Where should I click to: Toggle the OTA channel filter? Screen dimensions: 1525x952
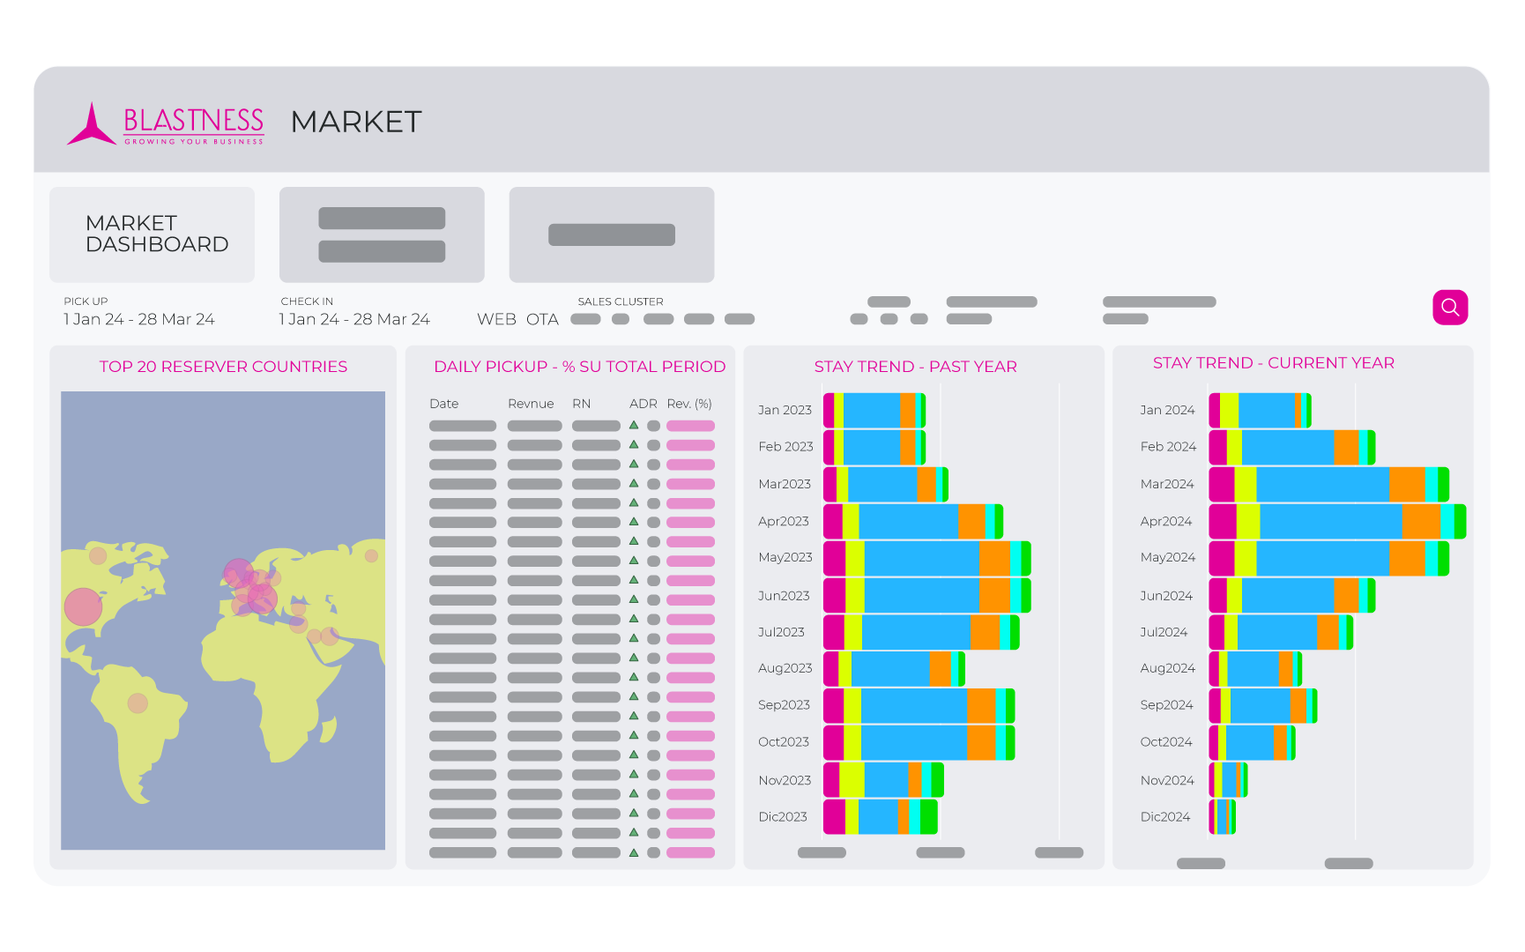point(542,319)
